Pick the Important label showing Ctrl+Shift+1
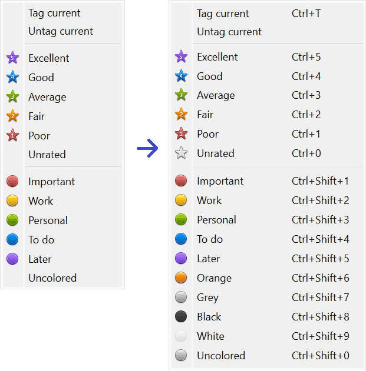 click(220, 181)
